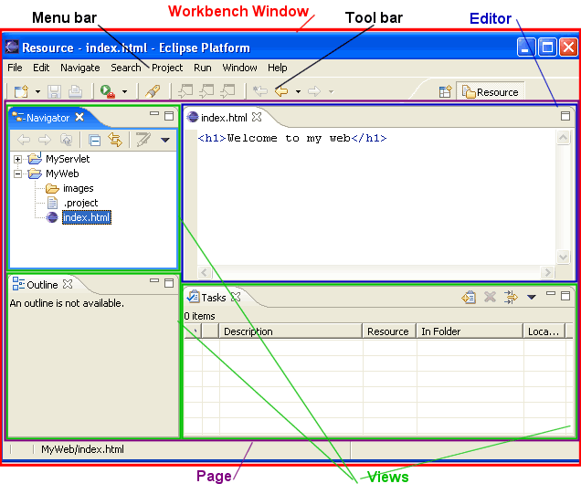Click Collapse All in Navigator
The width and height of the screenshot is (581, 494).
95,141
